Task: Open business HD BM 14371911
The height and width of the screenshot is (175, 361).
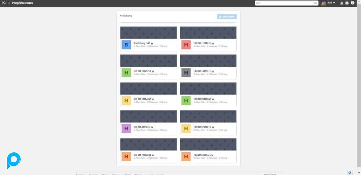Action: pos(202,71)
